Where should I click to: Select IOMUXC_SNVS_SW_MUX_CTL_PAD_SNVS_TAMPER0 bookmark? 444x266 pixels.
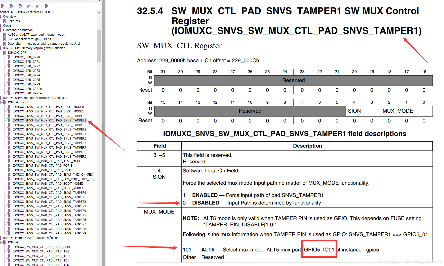[x=49, y=116]
